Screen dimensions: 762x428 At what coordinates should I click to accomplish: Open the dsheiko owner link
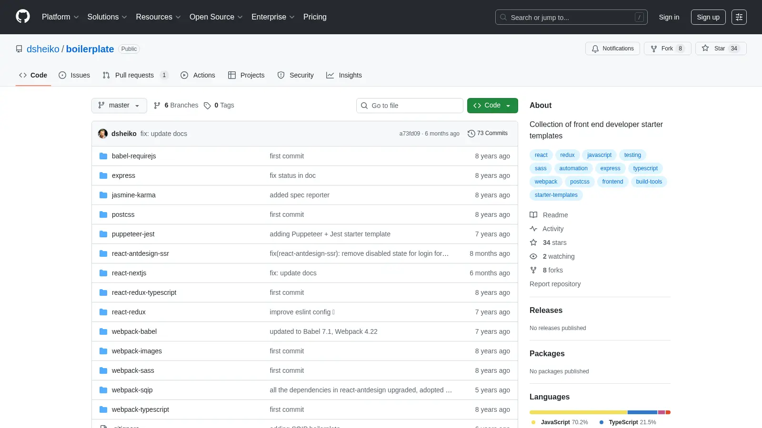(x=43, y=49)
